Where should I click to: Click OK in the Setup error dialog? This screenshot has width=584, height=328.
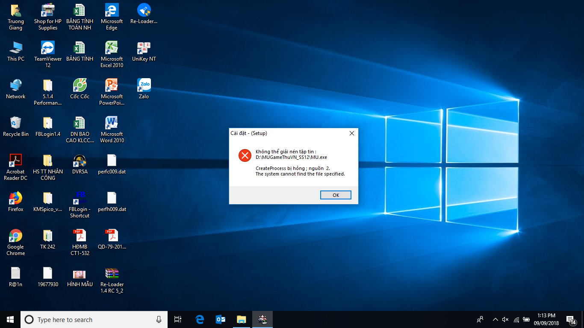pyautogui.click(x=336, y=195)
